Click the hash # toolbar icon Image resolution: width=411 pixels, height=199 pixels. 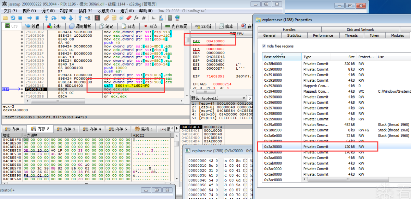point(144,18)
